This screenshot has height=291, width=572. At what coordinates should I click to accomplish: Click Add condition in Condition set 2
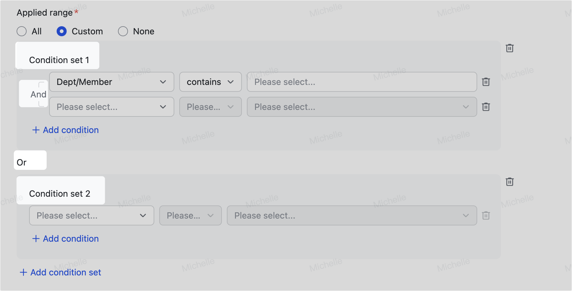[x=65, y=239]
